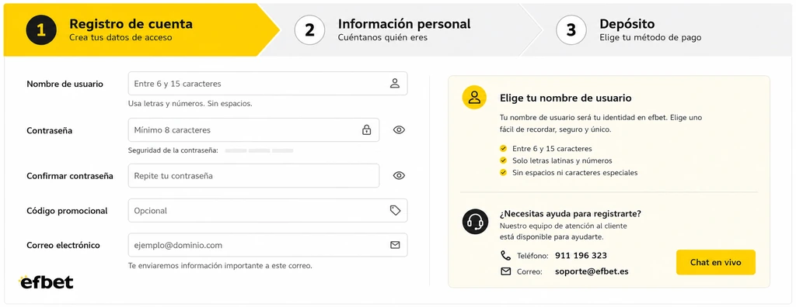
Task: Click the telephone handset icon next to Teléfono
Action: 505,255
